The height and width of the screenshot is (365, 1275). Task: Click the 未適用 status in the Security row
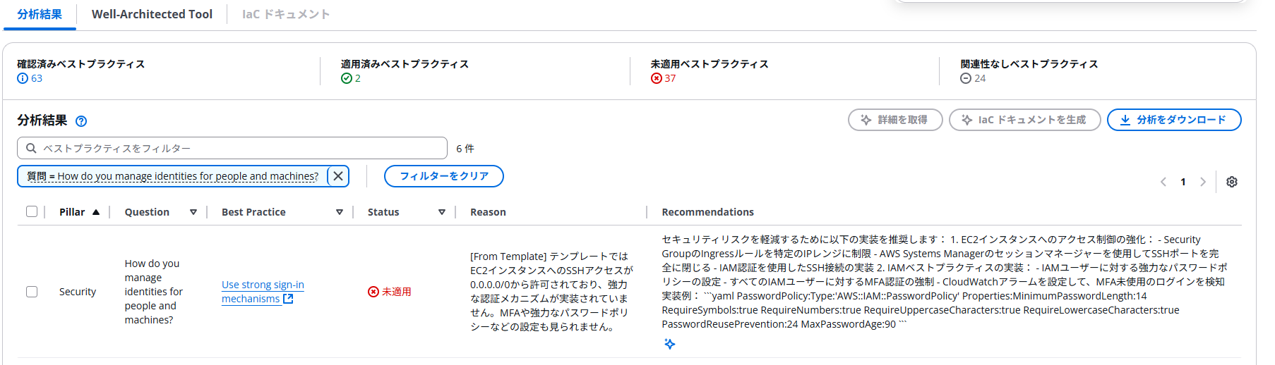[390, 292]
